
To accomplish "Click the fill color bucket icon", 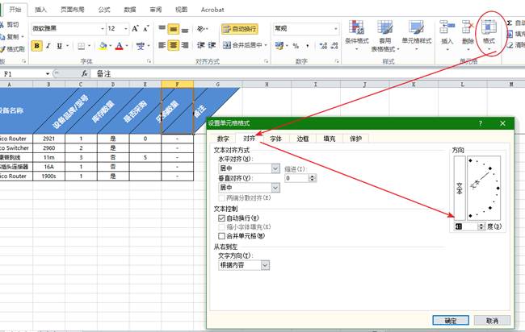I will point(103,46).
